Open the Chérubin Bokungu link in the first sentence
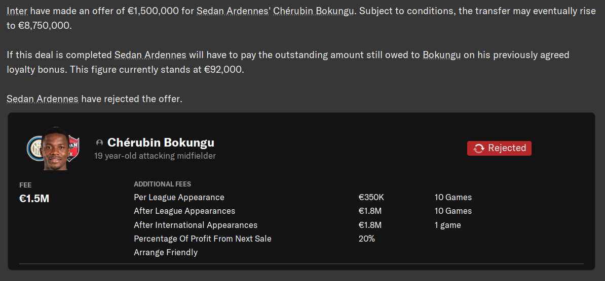 pos(313,11)
